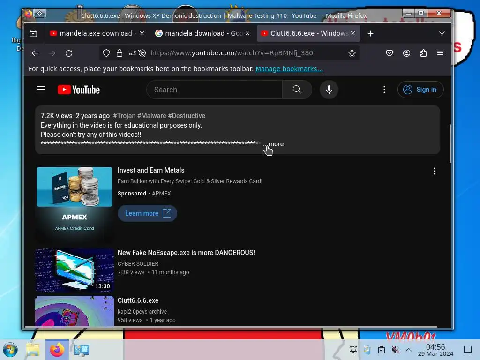The height and width of the screenshot is (360, 480).
Task: Open the #Malware hashtag
Action: [152, 116]
